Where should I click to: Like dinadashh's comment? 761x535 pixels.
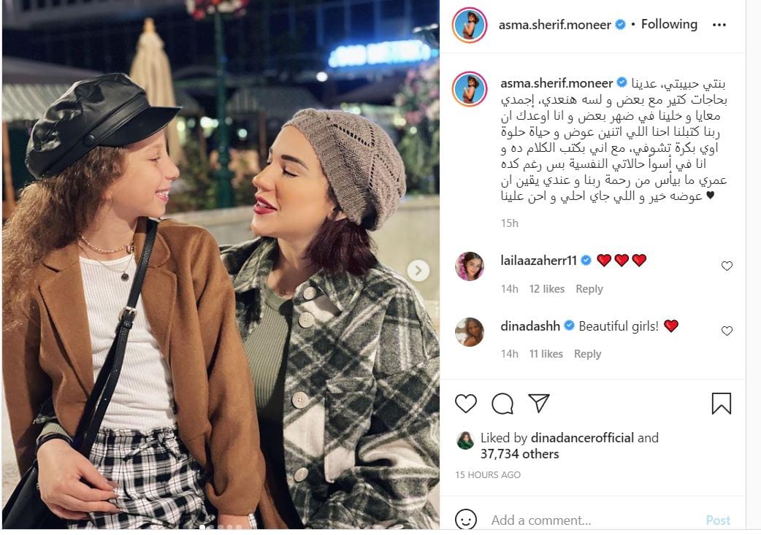pyautogui.click(x=727, y=331)
